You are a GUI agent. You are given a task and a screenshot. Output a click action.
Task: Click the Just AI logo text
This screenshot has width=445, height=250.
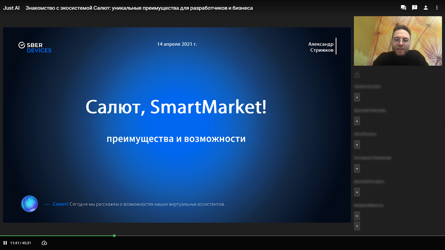[11, 8]
